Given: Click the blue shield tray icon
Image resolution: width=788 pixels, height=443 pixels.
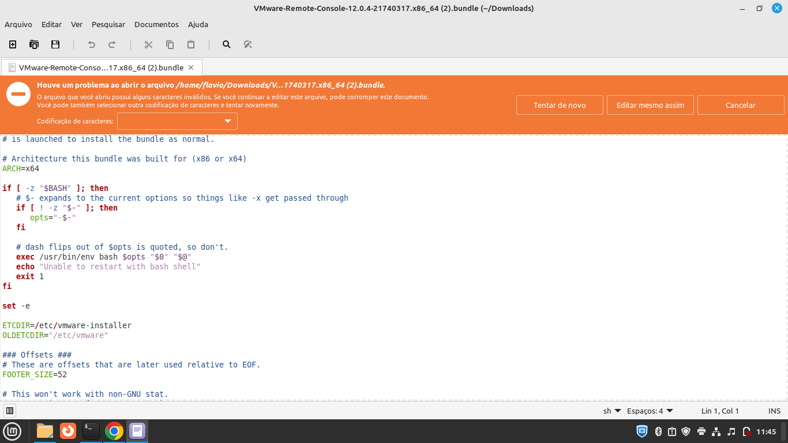Looking at the screenshot, I should tap(642, 431).
